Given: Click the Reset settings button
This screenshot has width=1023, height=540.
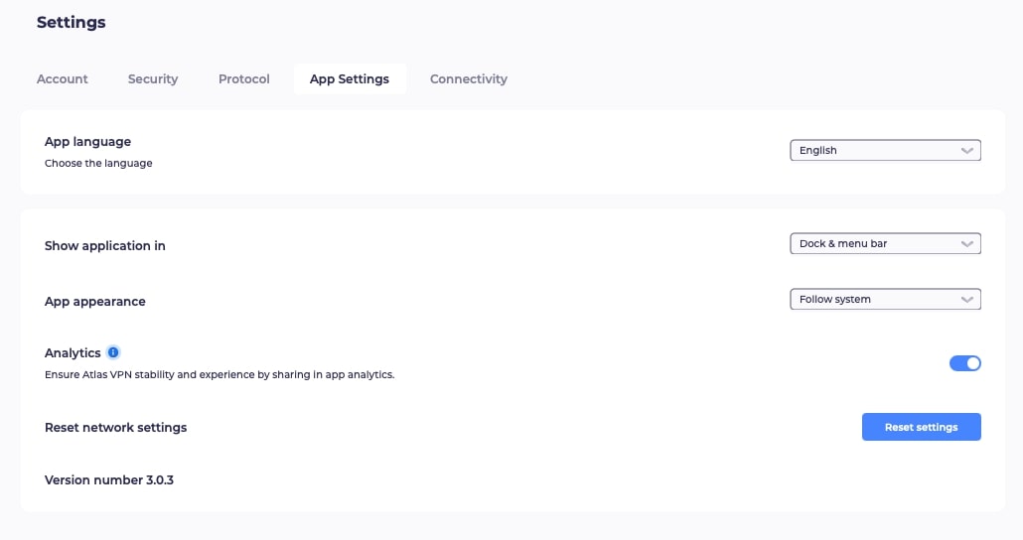Looking at the screenshot, I should (x=922, y=427).
